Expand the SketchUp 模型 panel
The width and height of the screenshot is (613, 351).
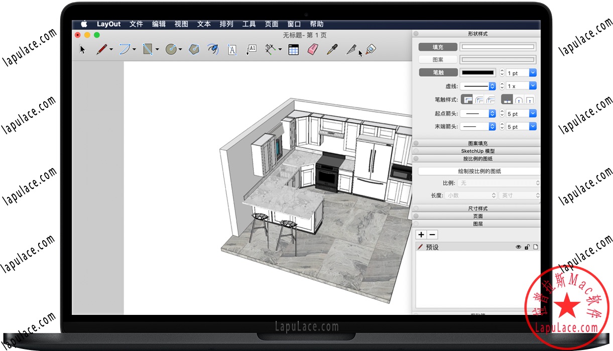(x=477, y=151)
